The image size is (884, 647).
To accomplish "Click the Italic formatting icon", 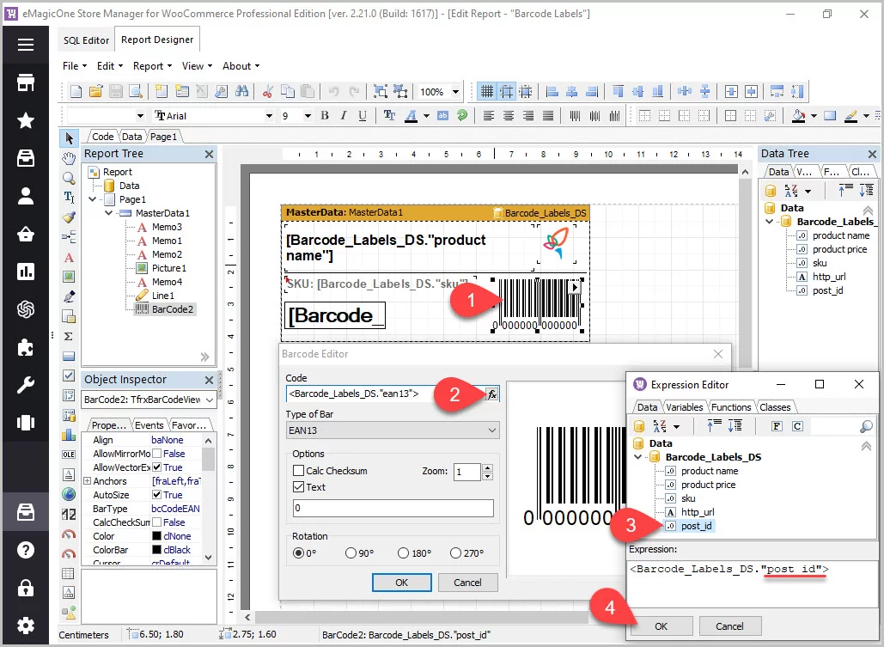I will coord(344,115).
